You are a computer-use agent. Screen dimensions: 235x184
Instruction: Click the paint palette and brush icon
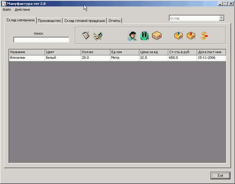click(x=98, y=36)
